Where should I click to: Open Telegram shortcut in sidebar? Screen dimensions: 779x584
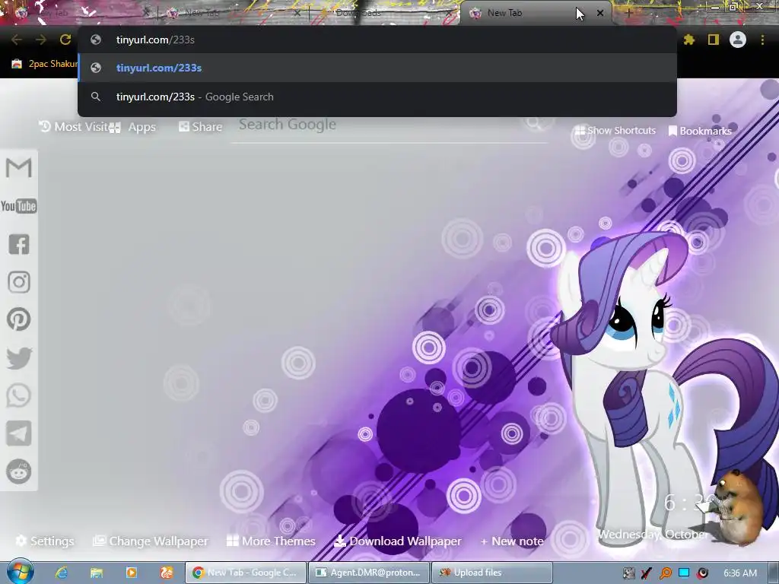(19, 433)
